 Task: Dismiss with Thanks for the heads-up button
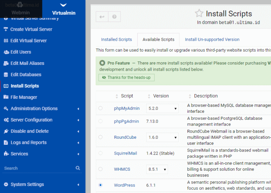pyautogui.click(x=126, y=77)
